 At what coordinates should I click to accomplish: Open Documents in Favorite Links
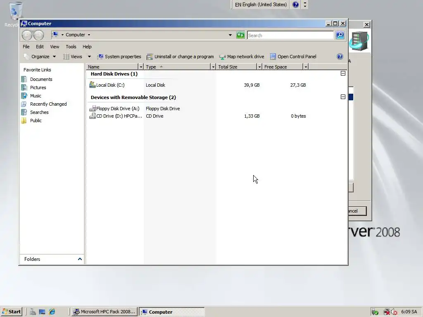click(x=41, y=79)
